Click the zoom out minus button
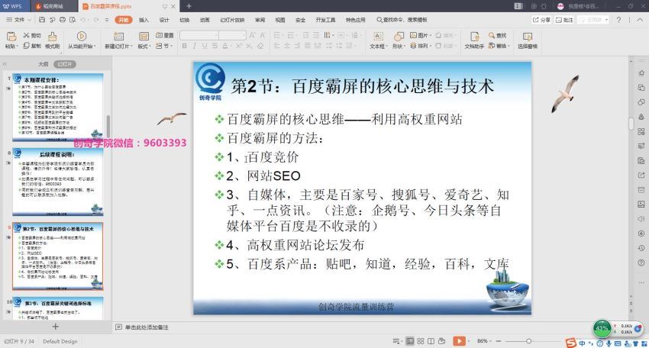 (x=499, y=341)
